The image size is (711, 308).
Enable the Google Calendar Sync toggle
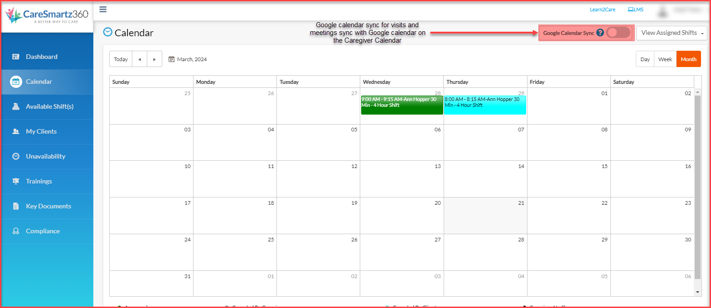coord(618,33)
